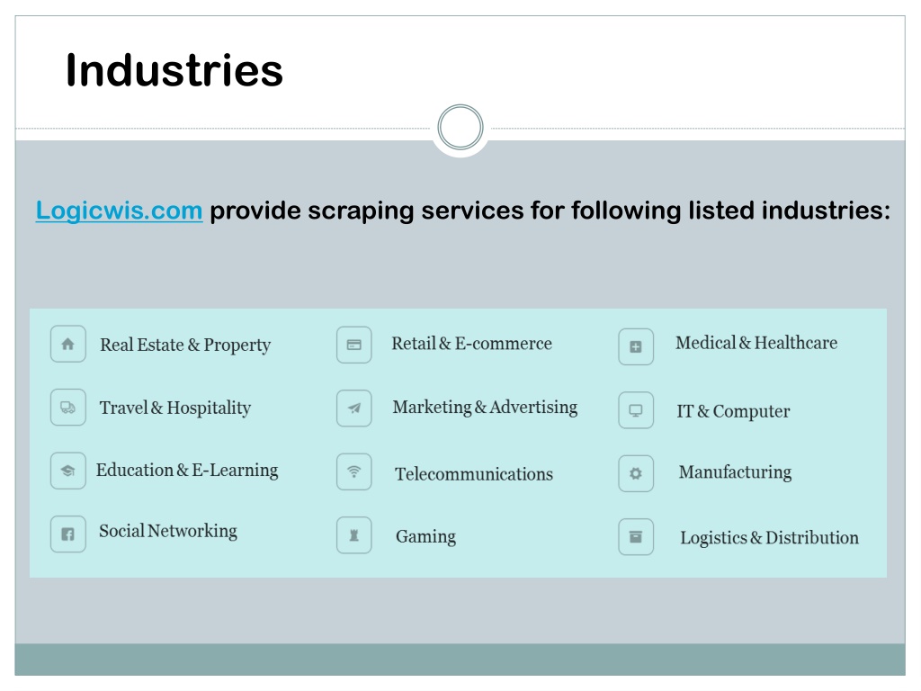Click the Retail & E-commerce label

point(471,343)
